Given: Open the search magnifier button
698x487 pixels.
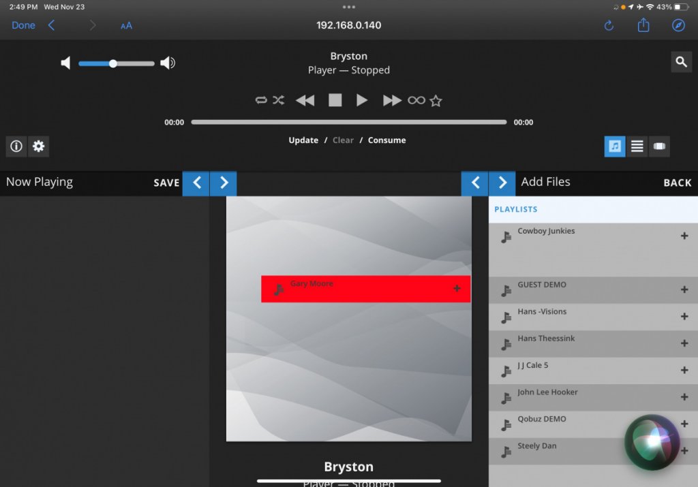Looking at the screenshot, I should tap(681, 62).
